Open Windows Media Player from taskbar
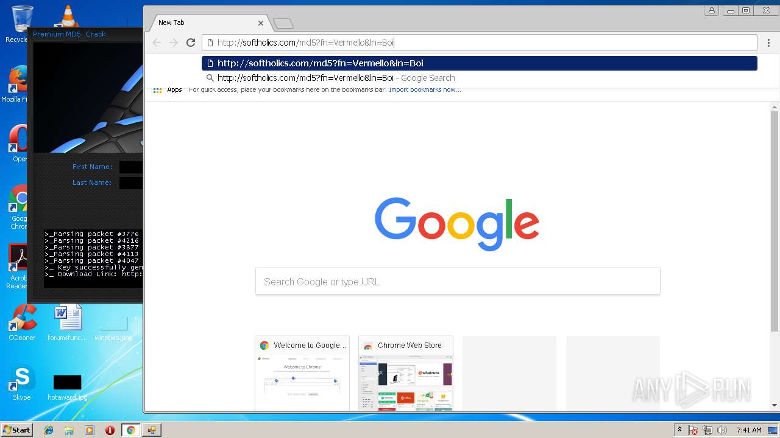 90,430
